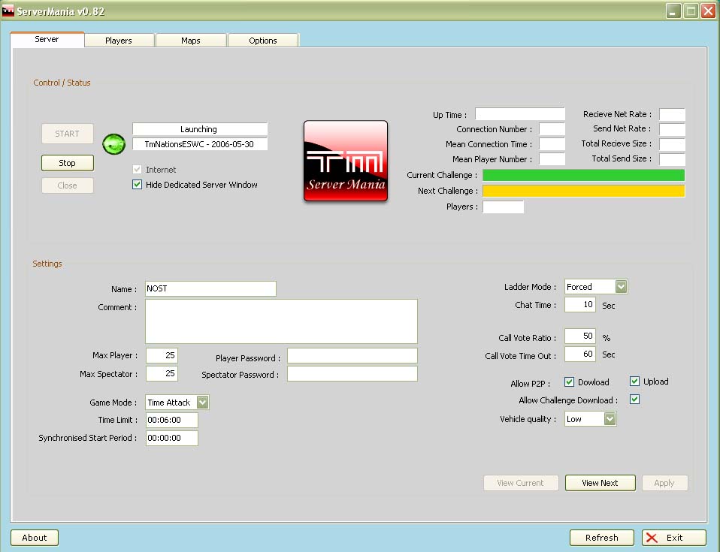Switch to the Server tab

click(x=47, y=40)
